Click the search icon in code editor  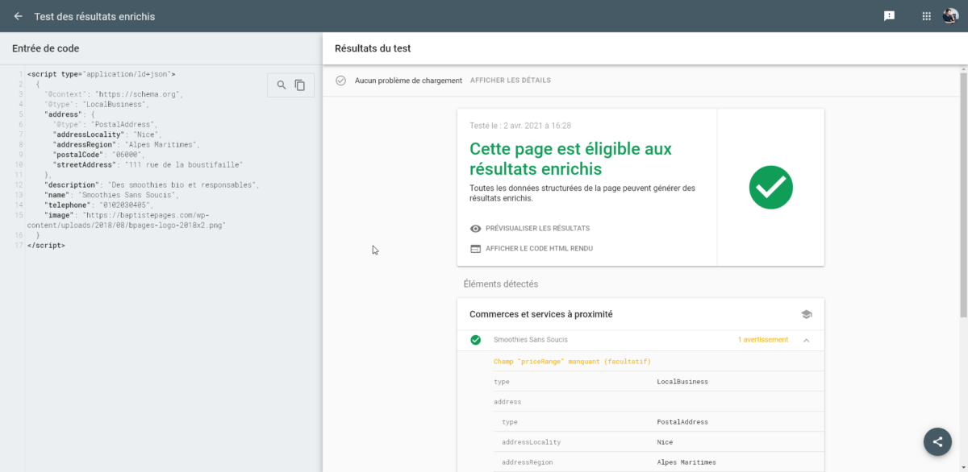click(x=282, y=85)
